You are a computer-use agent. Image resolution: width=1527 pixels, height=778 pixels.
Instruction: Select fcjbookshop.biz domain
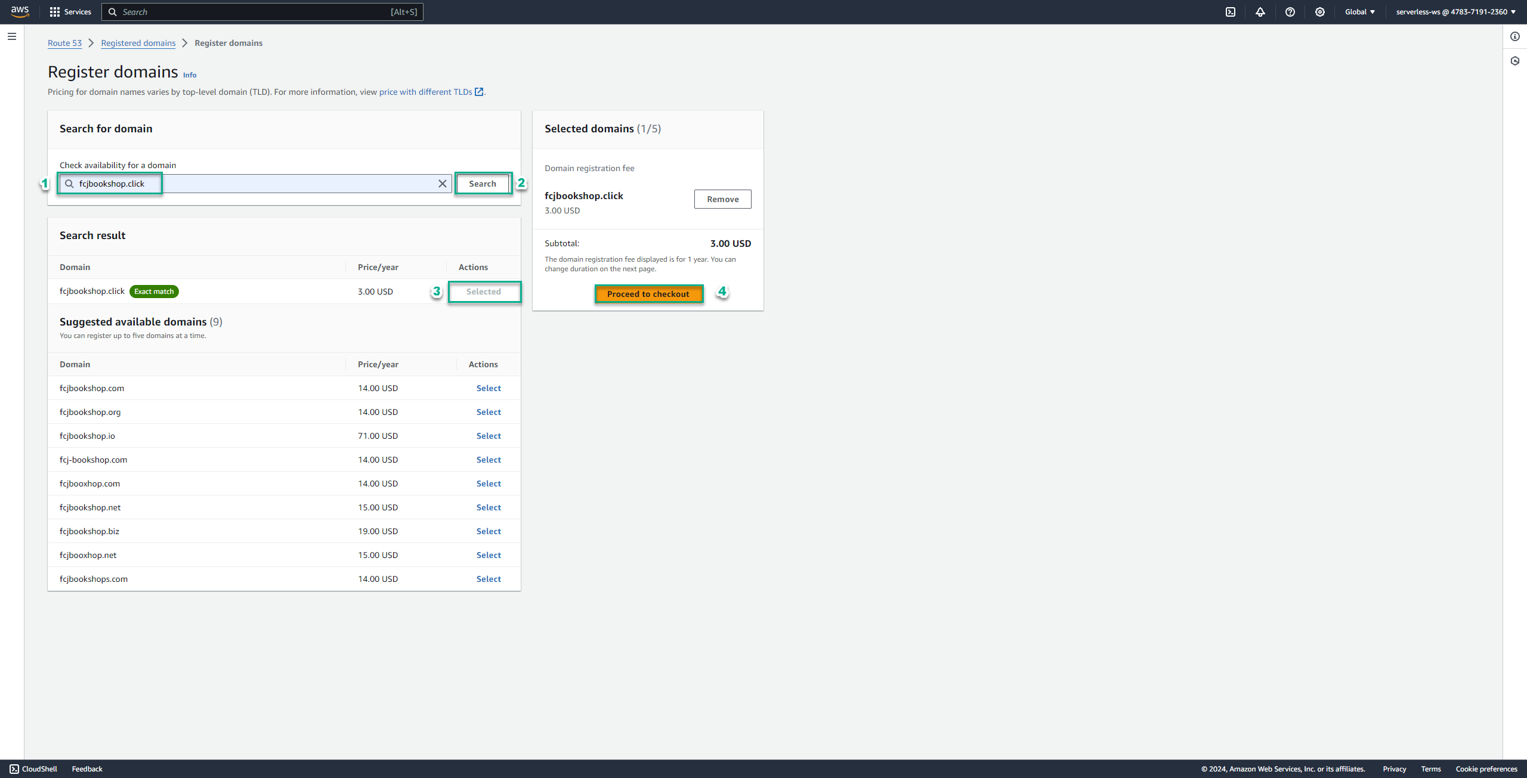489,531
